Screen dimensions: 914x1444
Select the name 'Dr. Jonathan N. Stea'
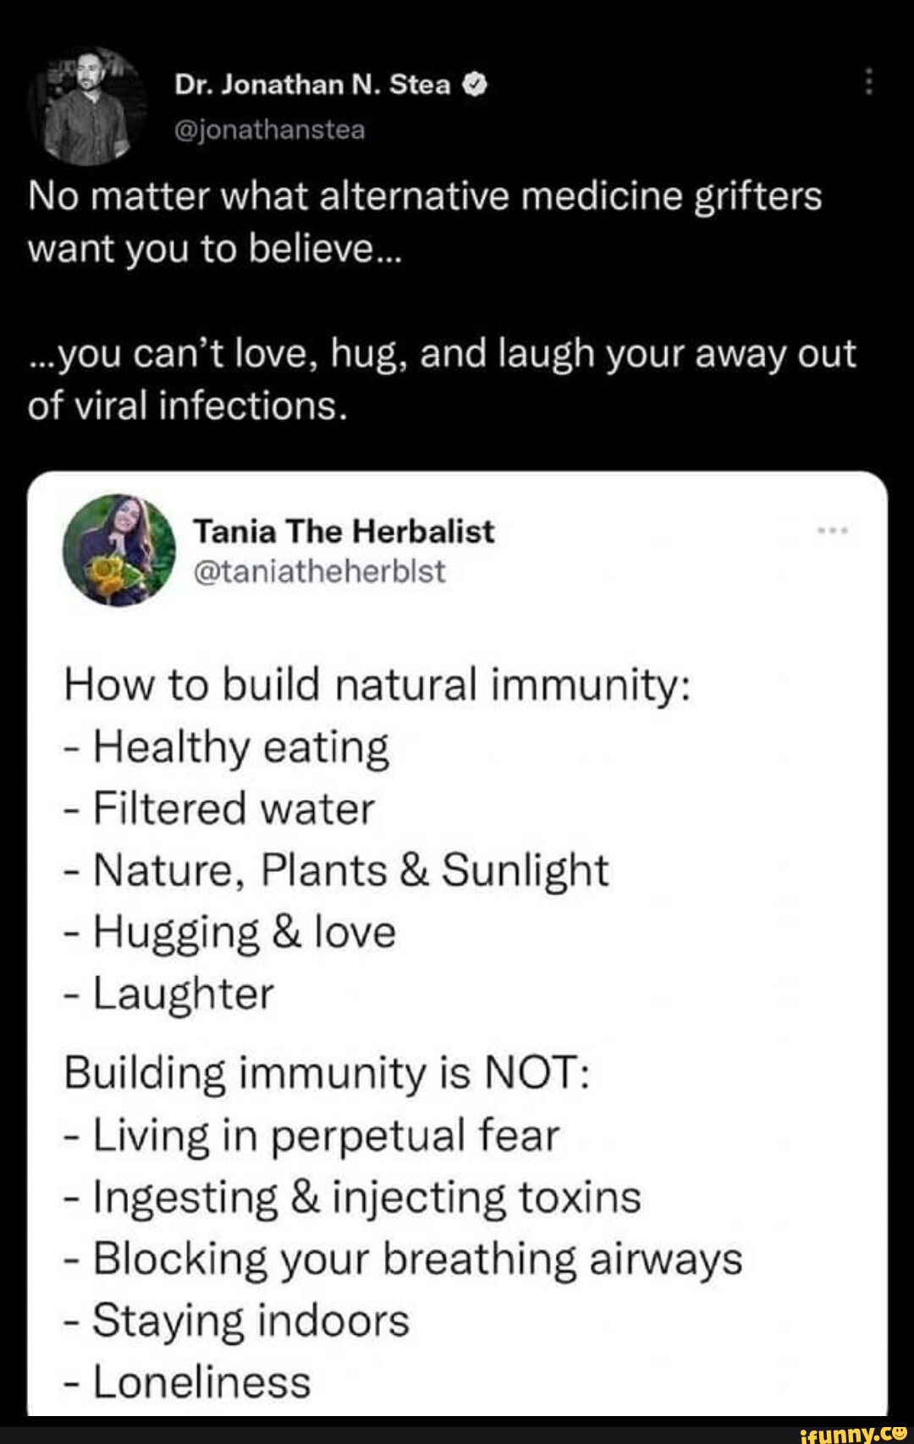click(x=311, y=84)
